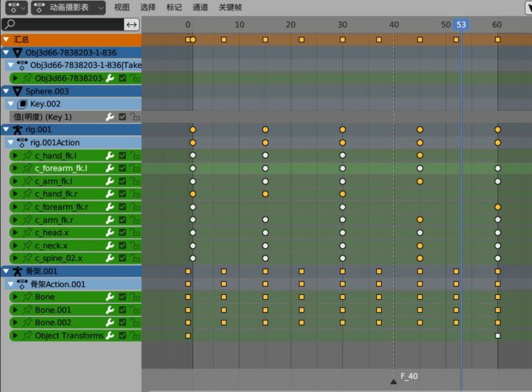Open the 动画摄影表 mode dropdown
The height and width of the screenshot is (392, 532).
point(68,8)
